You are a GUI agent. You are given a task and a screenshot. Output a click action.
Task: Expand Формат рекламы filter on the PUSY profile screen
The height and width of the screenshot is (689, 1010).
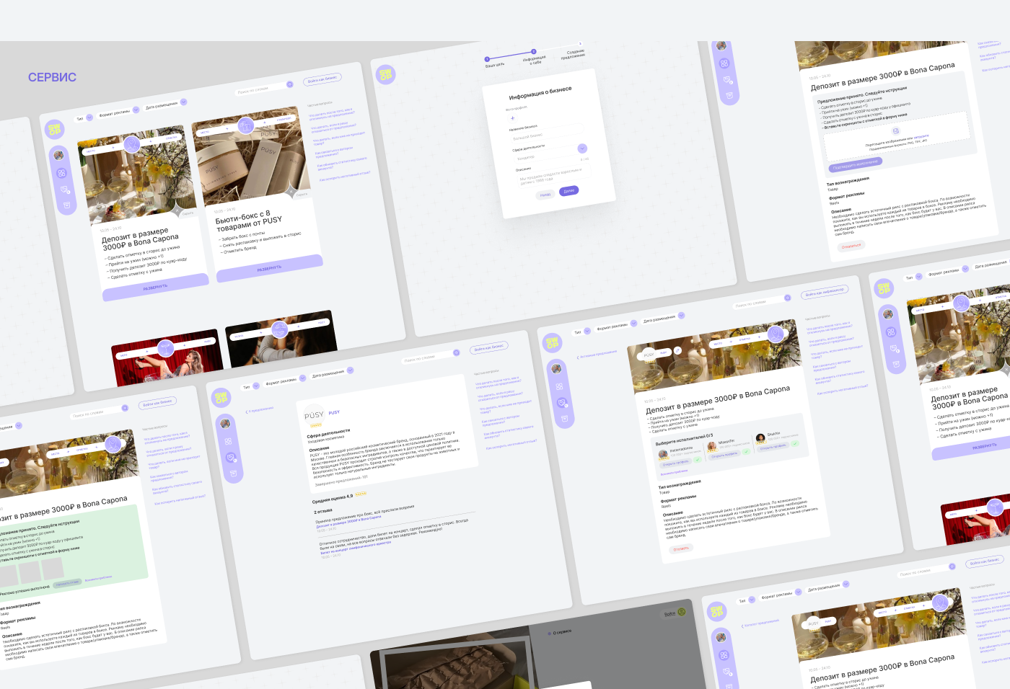coord(302,378)
